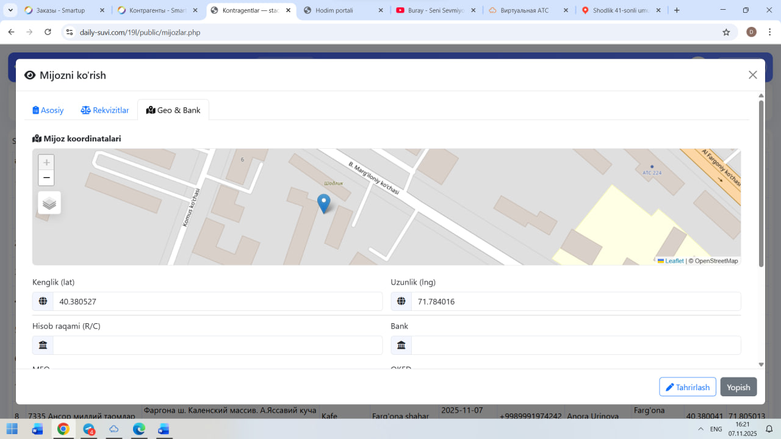Click the Uzunlik (lng) input field
The width and height of the screenshot is (781, 439).
575,301
